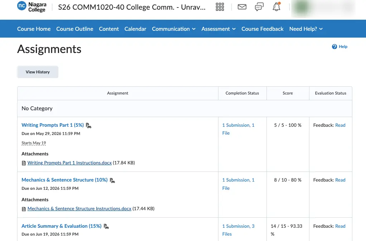The image size is (366, 241).
Task: Click the No Category row heading
Action: coord(37,109)
